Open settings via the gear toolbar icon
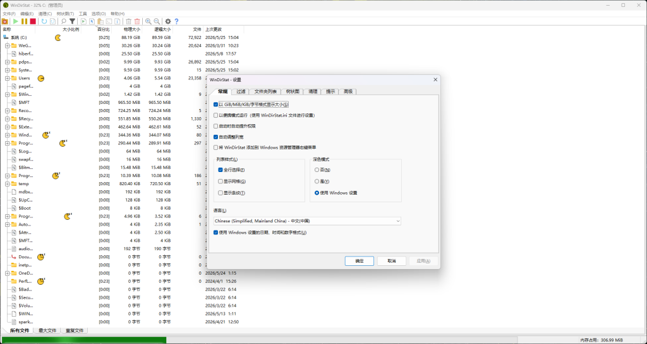 pos(168,21)
